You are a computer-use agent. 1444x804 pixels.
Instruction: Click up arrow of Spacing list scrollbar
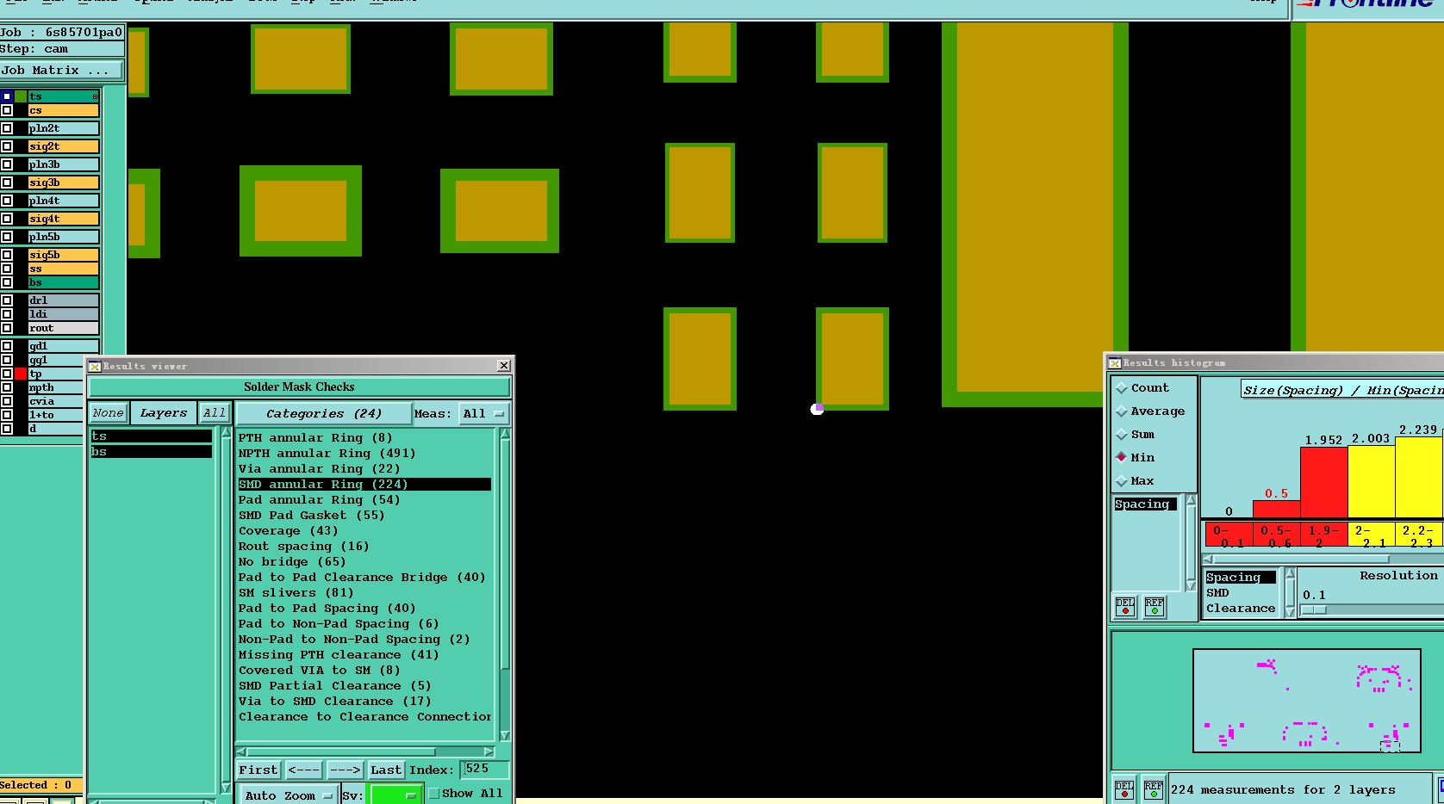[x=1191, y=500]
